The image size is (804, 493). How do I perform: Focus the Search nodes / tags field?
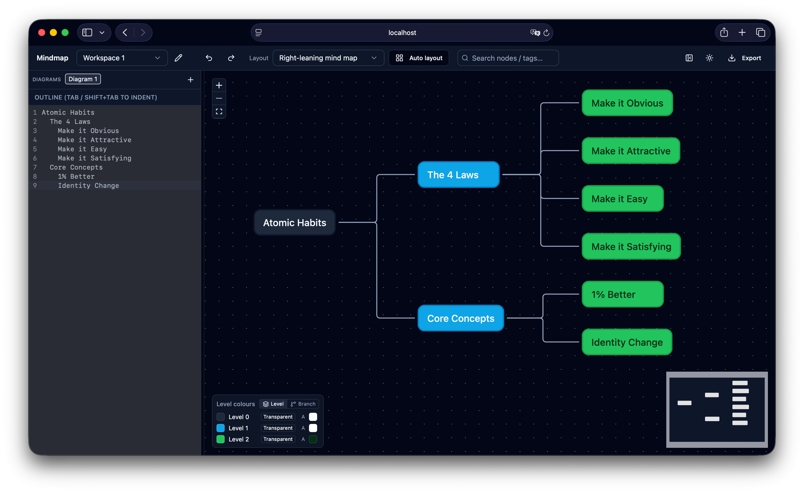pyautogui.click(x=508, y=58)
